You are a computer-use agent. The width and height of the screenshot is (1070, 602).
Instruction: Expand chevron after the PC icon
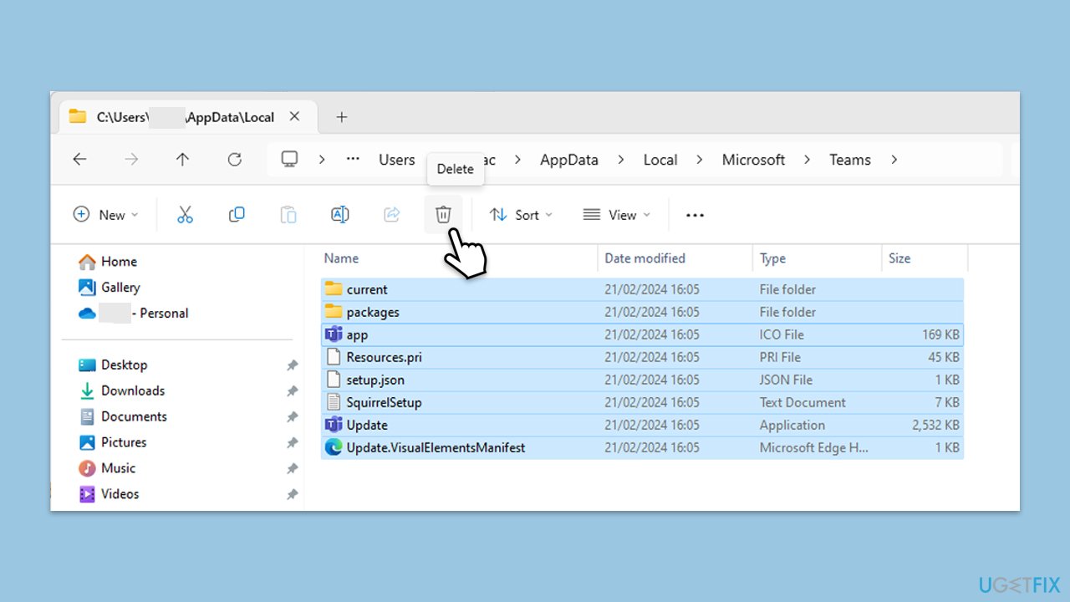click(322, 159)
